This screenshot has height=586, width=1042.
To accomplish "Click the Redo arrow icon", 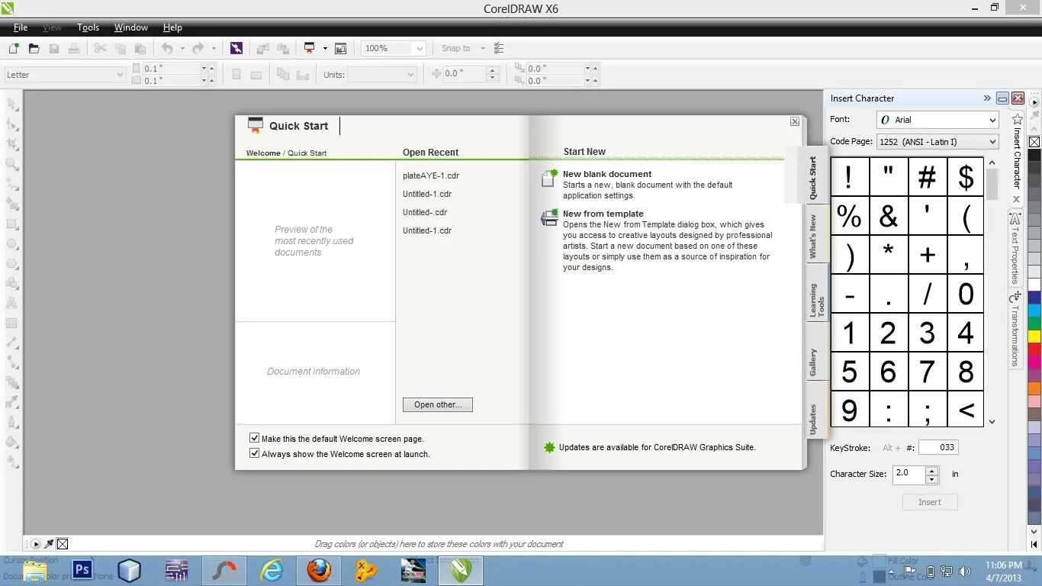I will pyautogui.click(x=198, y=48).
